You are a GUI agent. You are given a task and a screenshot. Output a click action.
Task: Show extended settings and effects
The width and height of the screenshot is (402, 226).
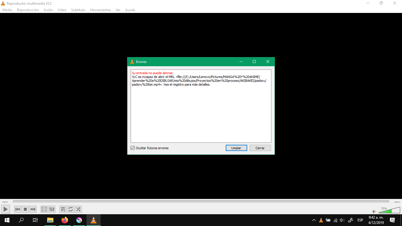(52, 209)
